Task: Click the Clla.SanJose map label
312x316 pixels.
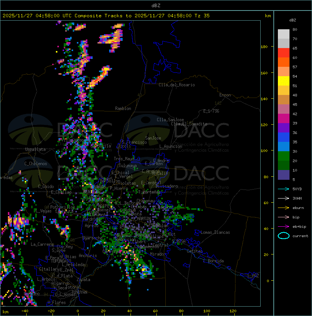Action: click(170, 120)
